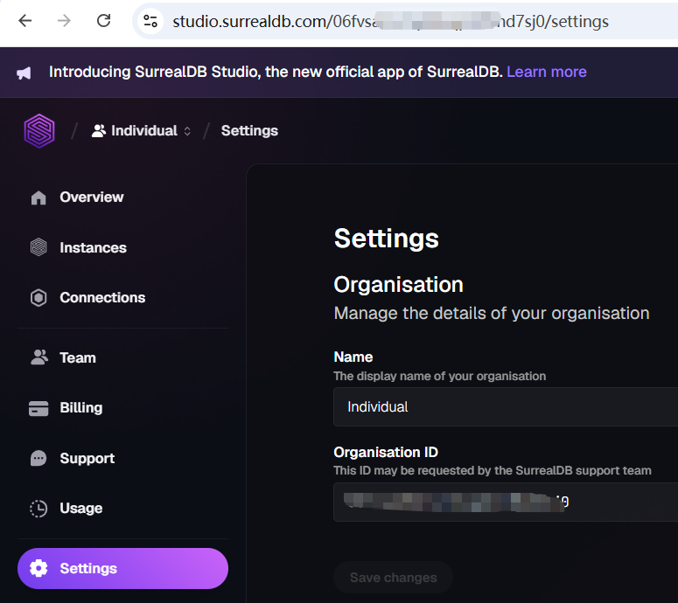This screenshot has height=603, width=678.
Task: Click the Instances icon in sidebar
Action: coord(38,247)
